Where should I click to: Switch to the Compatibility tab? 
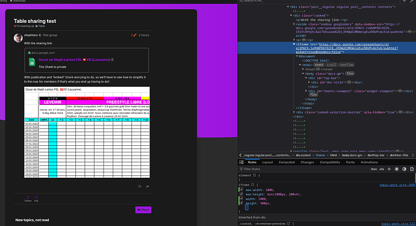(330, 162)
